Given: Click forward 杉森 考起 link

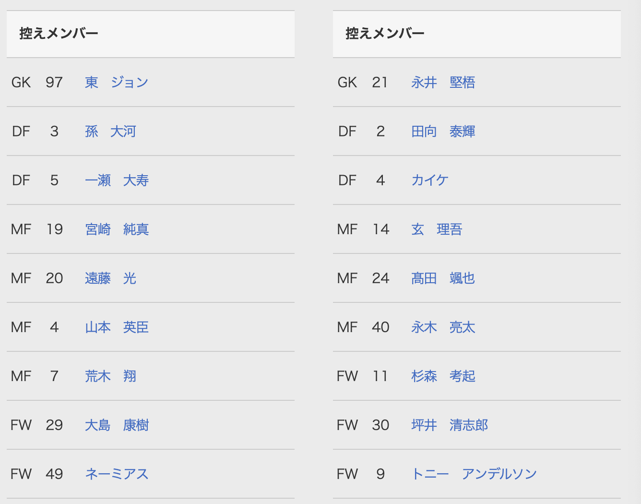Looking at the screenshot, I should coord(443,376).
